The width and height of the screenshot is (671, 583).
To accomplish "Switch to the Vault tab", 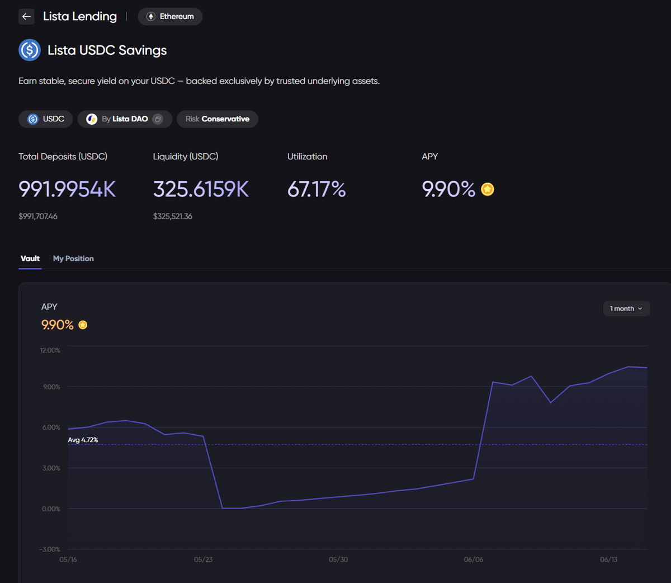I will pyautogui.click(x=30, y=258).
